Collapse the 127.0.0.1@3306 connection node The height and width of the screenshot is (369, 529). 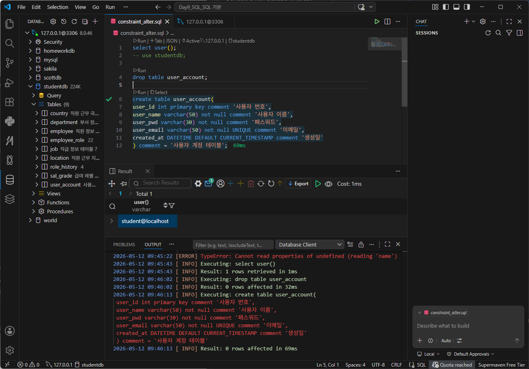click(27, 33)
